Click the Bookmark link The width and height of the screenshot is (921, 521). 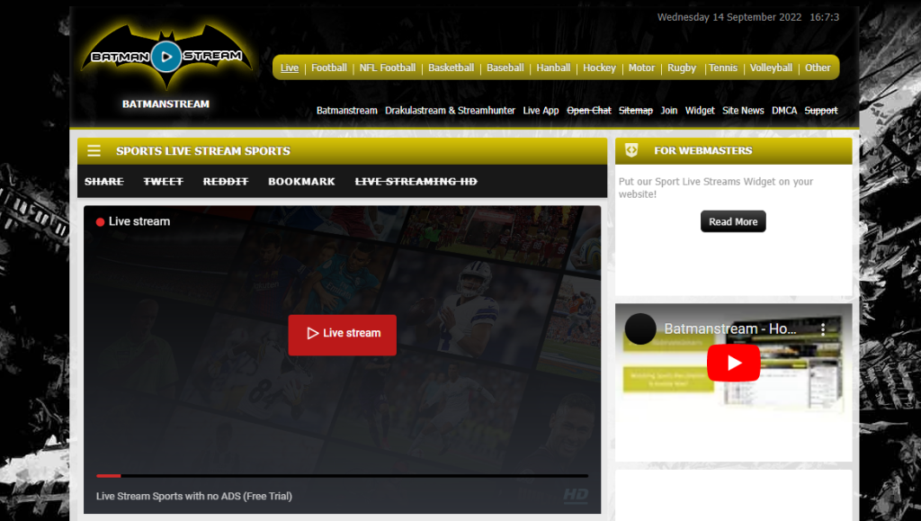[301, 182]
